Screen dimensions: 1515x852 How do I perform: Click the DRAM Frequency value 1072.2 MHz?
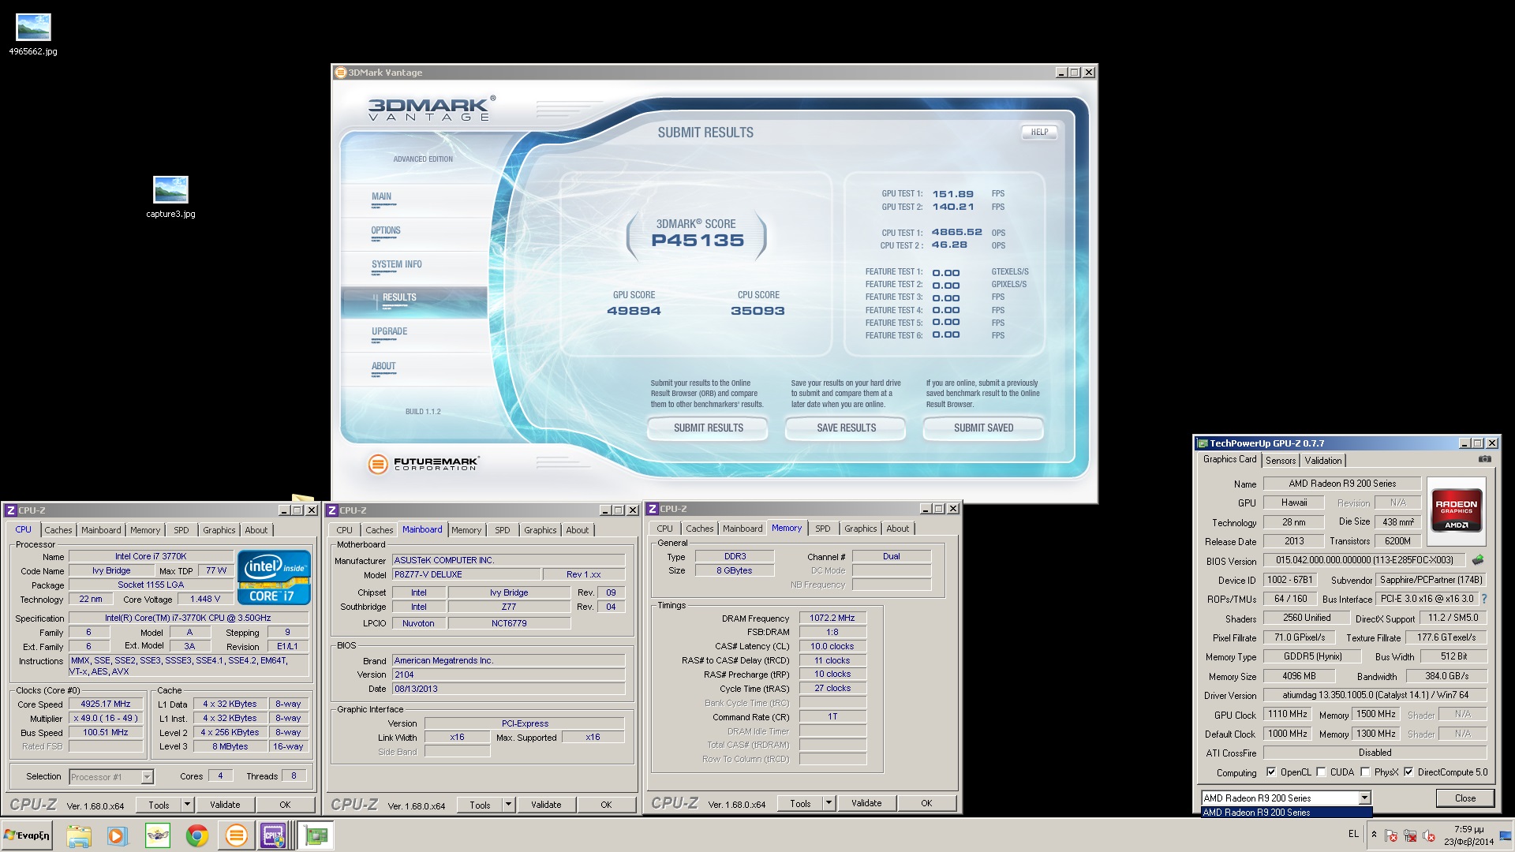[832, 618]
